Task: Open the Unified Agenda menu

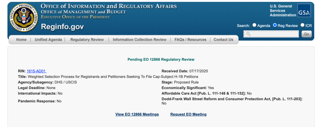Action: click(48, 40)
